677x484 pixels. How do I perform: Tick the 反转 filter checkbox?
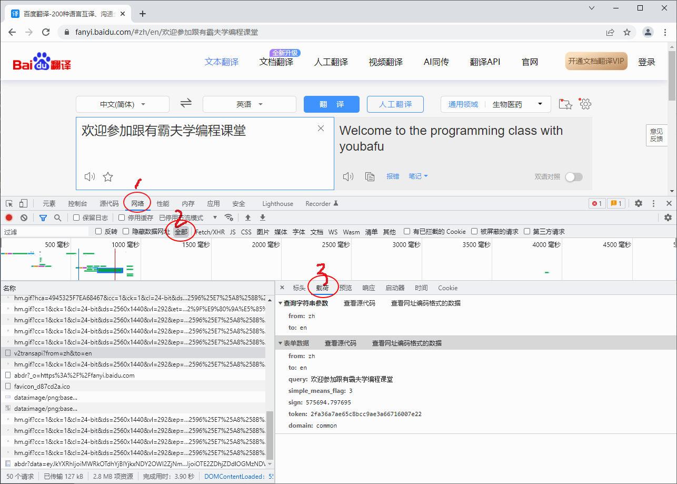point(98,231)
